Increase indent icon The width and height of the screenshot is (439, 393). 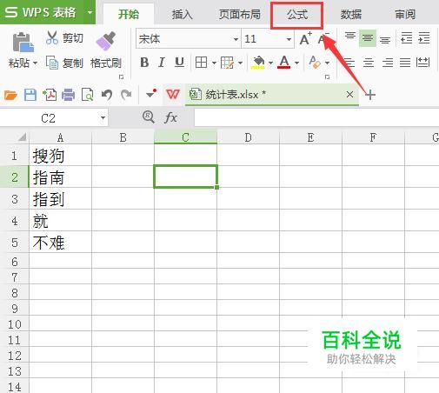(424, 38)
